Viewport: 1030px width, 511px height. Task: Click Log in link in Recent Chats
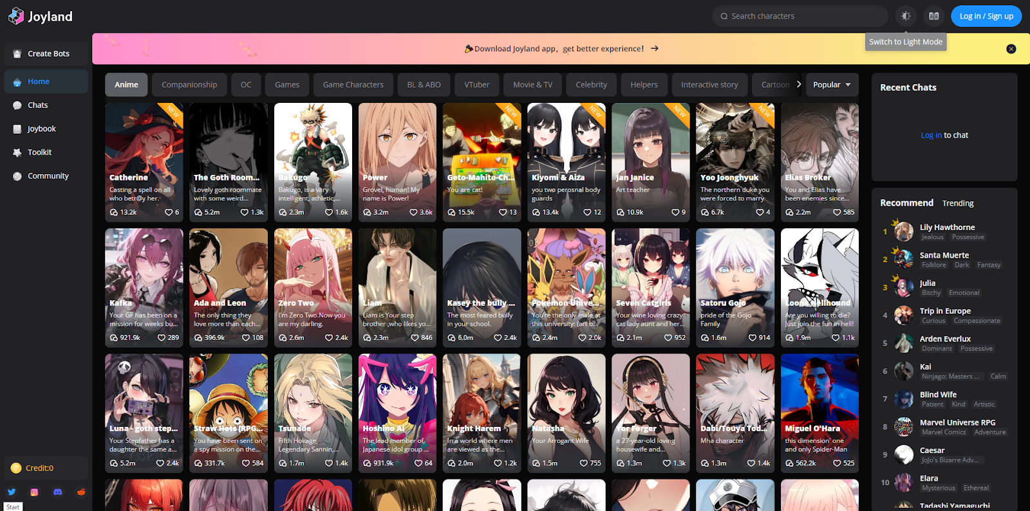coord(931,136)
